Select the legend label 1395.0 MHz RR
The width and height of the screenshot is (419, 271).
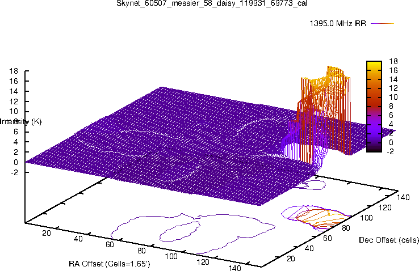tap(338, 23)
